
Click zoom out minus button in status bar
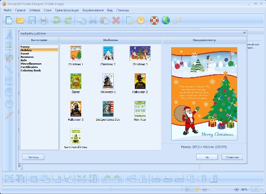[x=205, y=190]
